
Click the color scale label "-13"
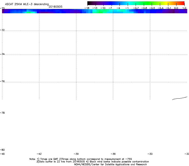coord(95,8)
